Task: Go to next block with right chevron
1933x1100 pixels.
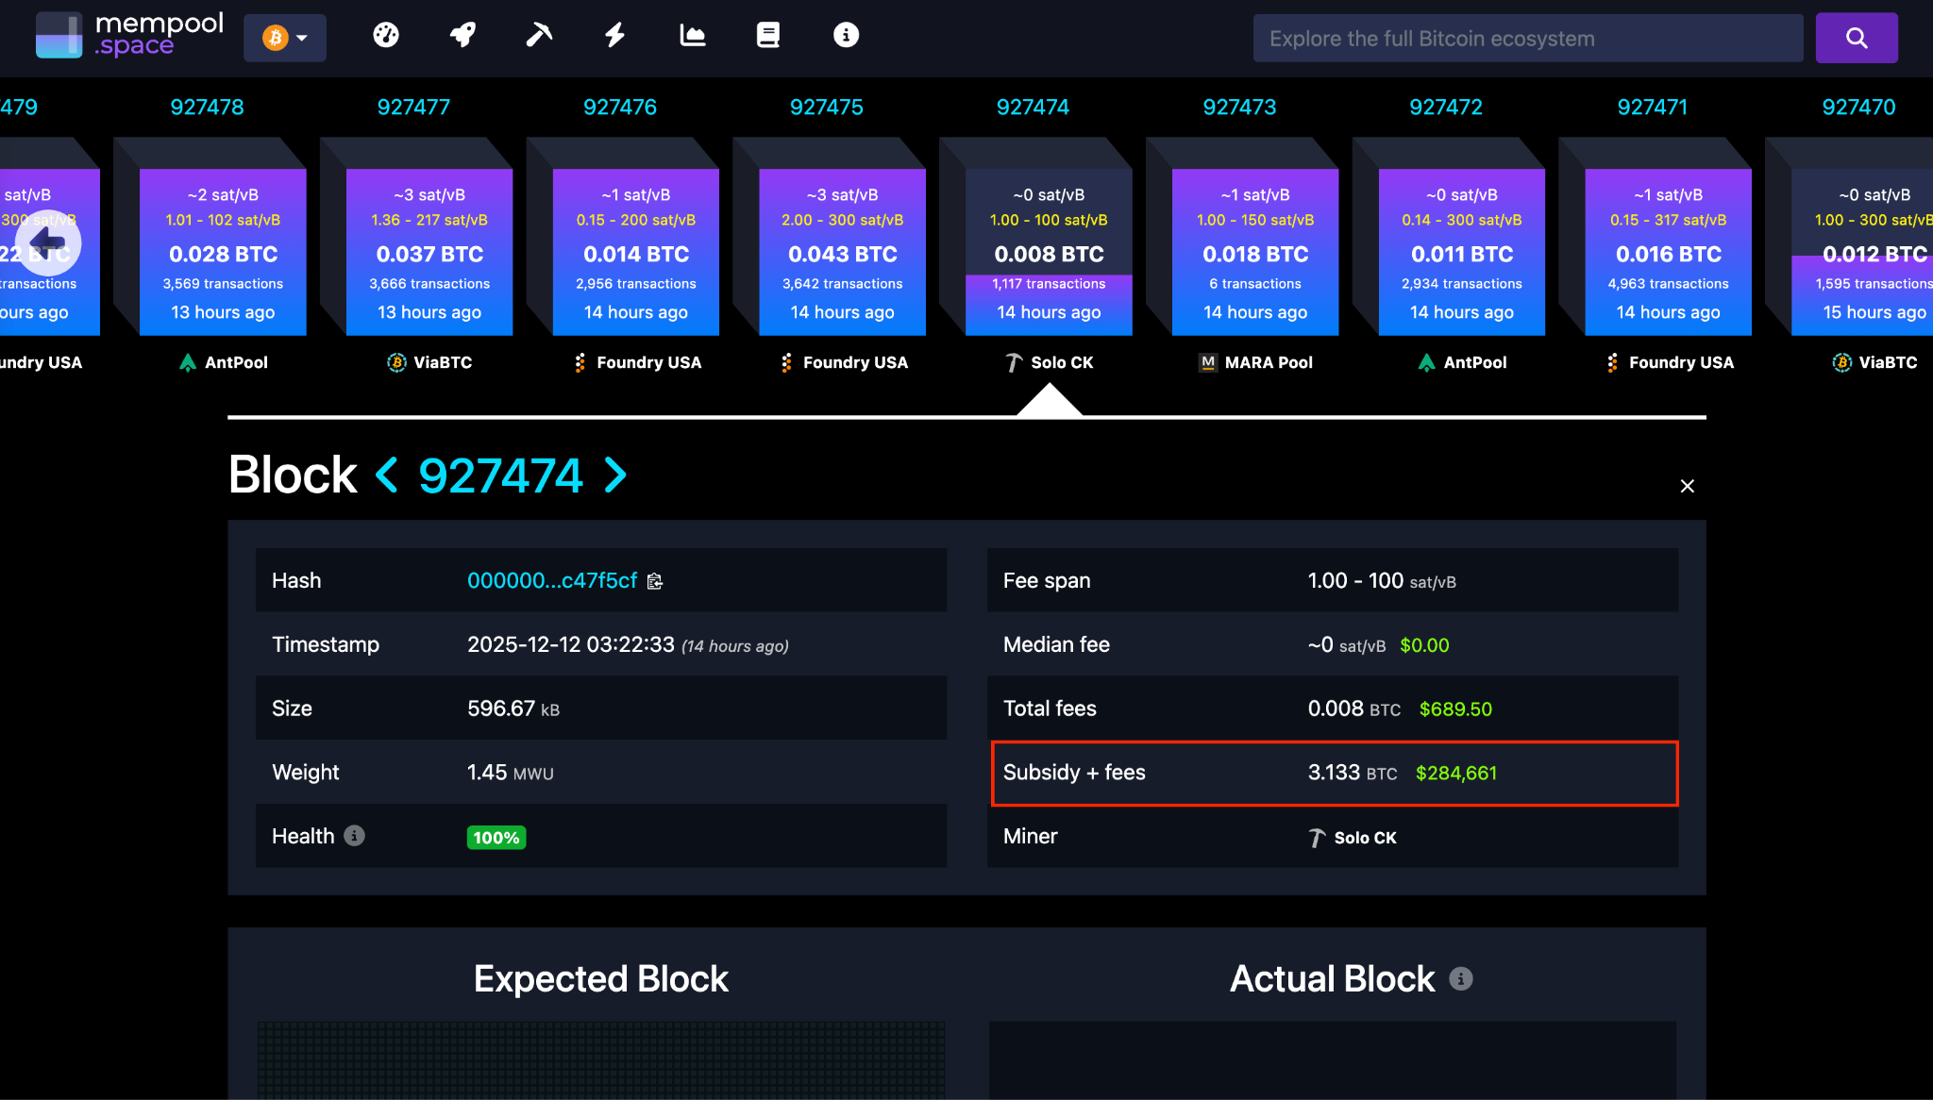Action: tap(615, 475)
